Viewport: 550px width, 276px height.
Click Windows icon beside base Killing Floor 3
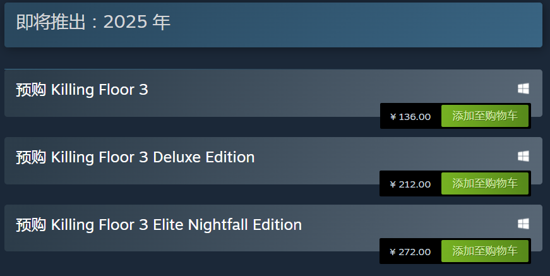point(523,89)
